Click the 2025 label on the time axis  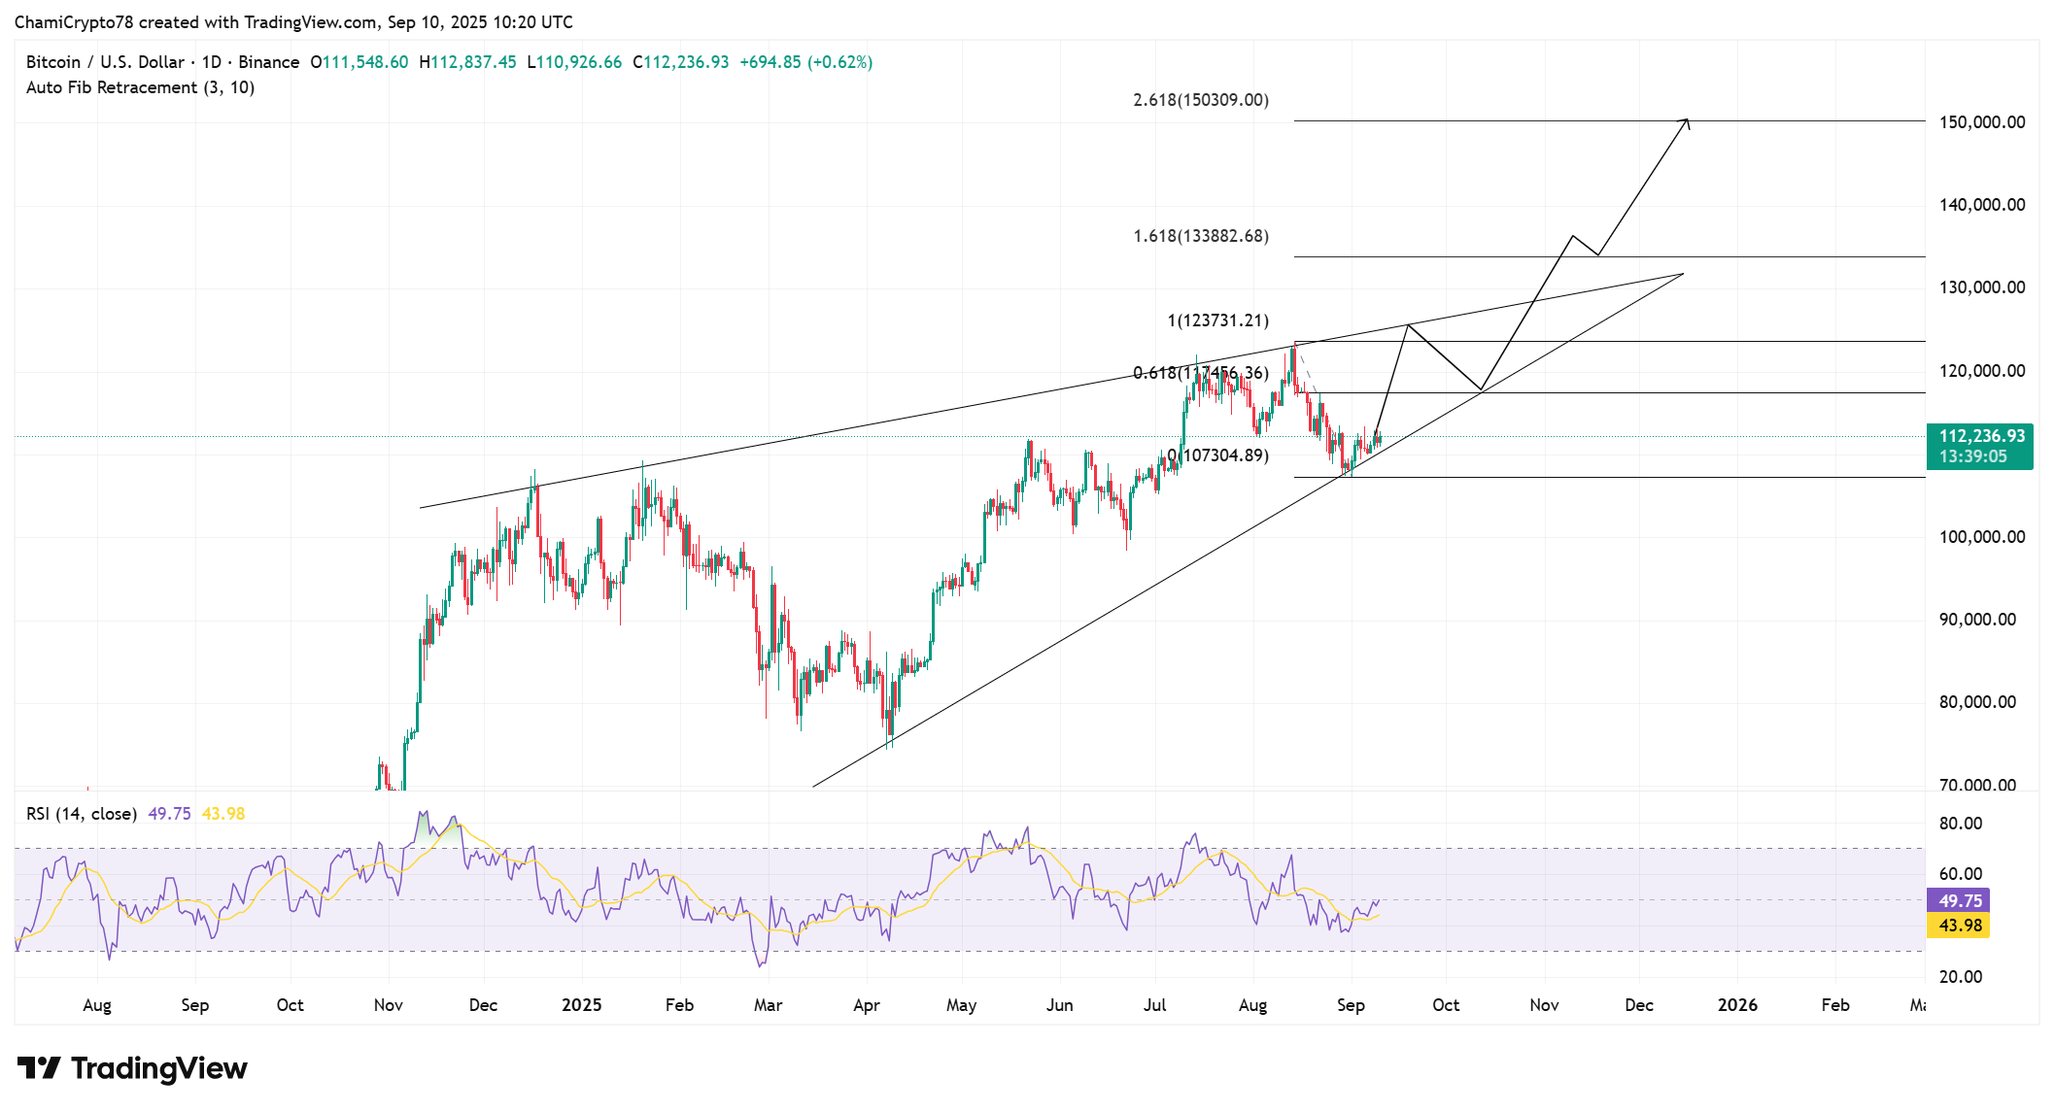click(x=581, y=1005)
